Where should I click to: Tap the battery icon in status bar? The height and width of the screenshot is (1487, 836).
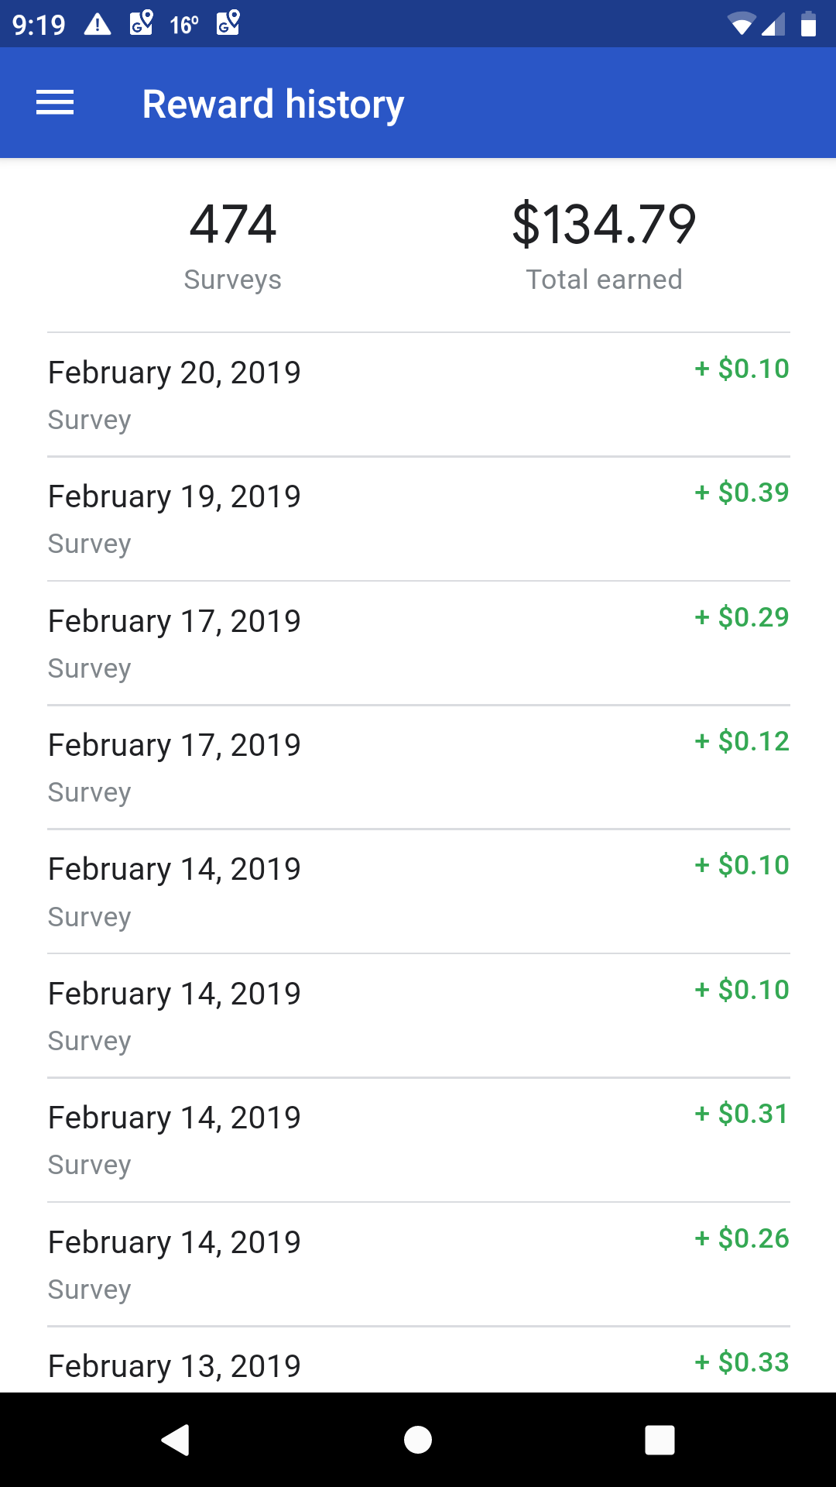(x=808, y=25)
